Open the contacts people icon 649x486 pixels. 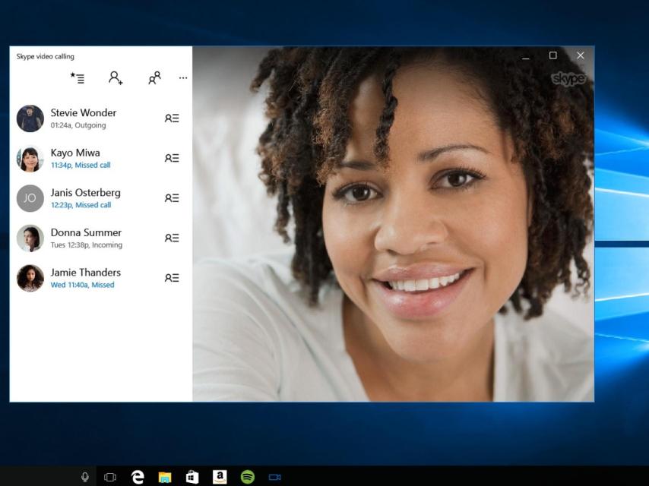coord(154,77)
